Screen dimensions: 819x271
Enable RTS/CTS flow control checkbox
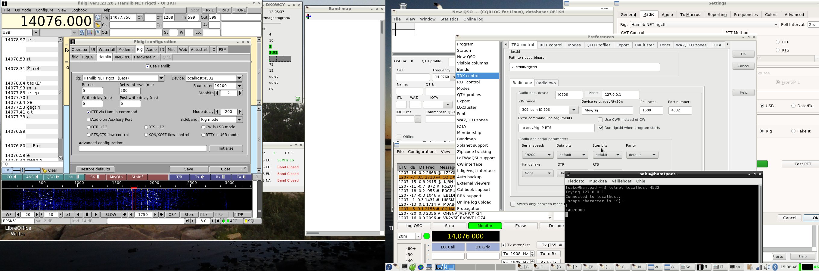[89, 135]
